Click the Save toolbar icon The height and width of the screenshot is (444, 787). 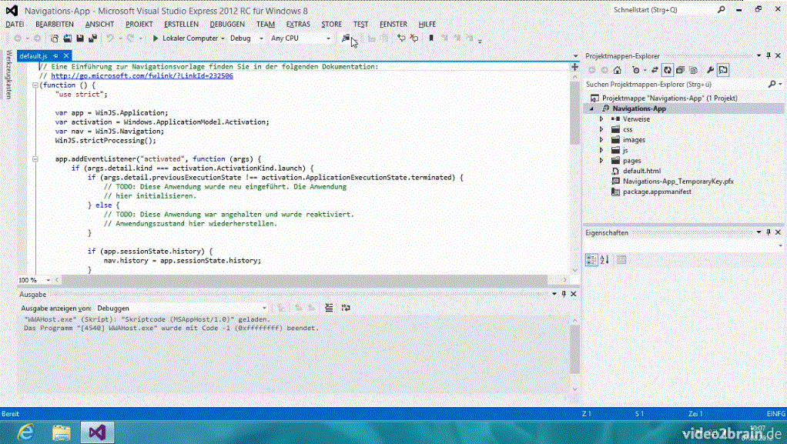point(80,38)
